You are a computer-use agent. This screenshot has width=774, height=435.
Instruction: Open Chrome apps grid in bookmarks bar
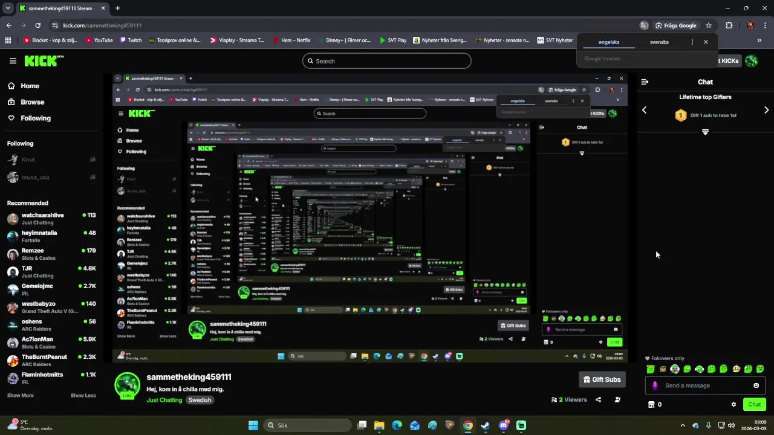click(8, 40)
